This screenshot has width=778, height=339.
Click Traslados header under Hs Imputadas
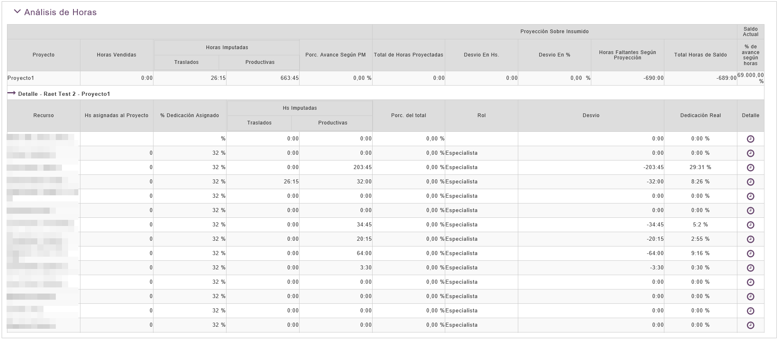click(x=259, y=123)
